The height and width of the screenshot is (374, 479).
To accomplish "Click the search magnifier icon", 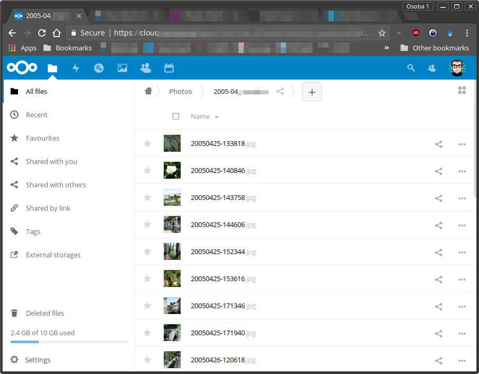I will coord(411,68).
